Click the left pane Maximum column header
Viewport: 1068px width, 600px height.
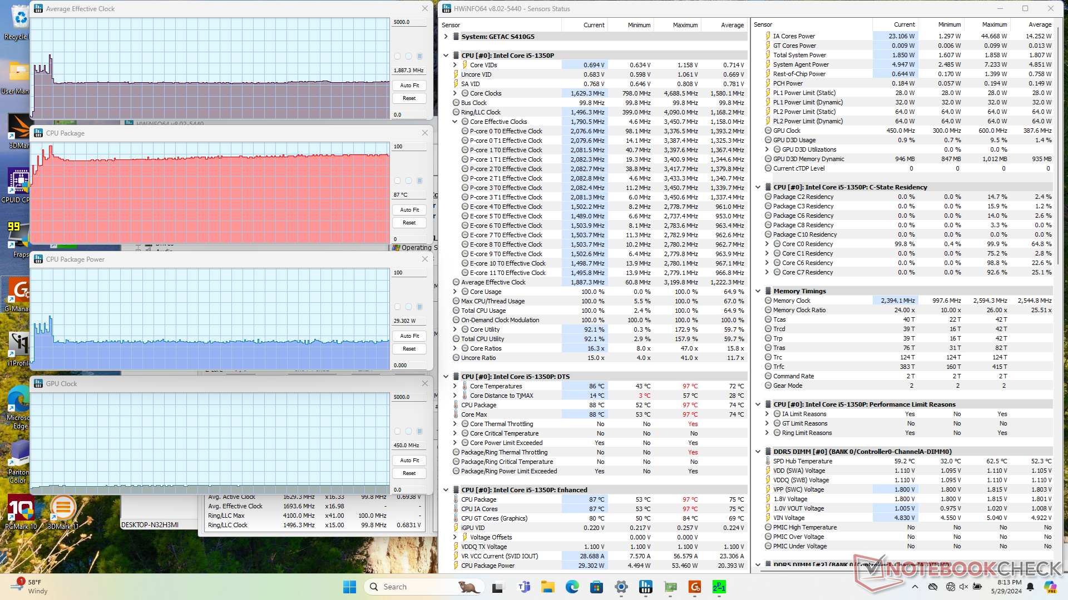pyautogui.click(x=678, y=25)
